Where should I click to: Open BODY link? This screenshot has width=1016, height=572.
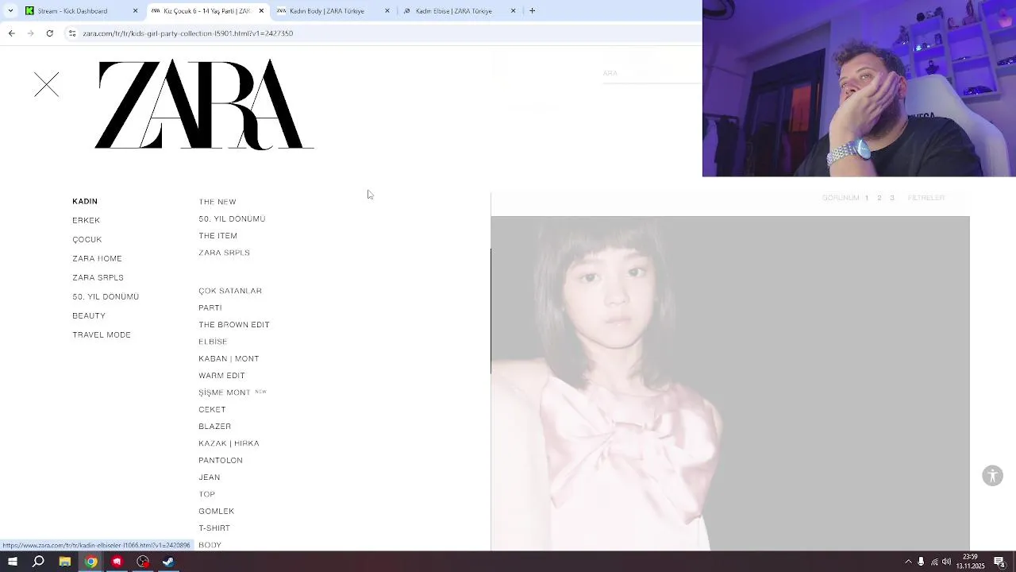tap(210, 545)
